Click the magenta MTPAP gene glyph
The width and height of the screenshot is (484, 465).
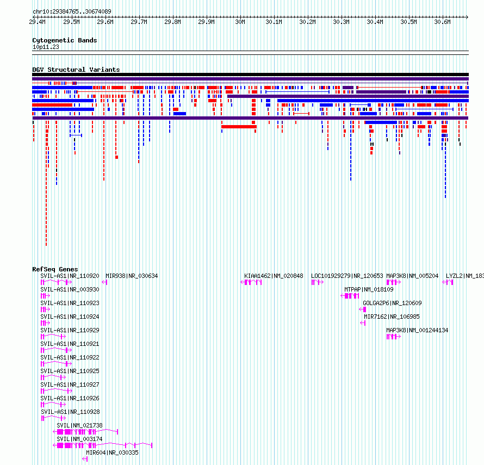click(350, 296)
